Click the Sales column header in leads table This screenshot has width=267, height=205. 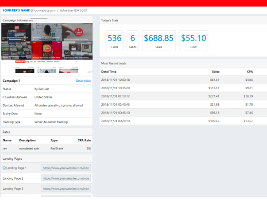coord(215,72)
